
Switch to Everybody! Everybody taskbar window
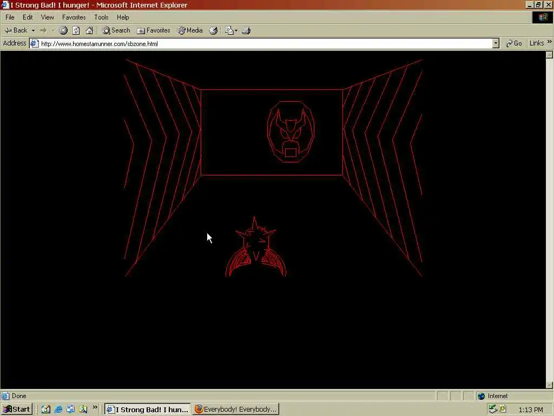point(236,409)
